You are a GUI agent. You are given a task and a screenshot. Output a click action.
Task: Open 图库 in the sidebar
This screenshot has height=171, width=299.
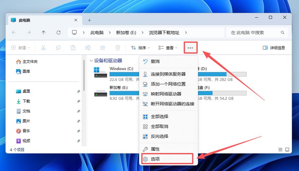coord(23,72)
